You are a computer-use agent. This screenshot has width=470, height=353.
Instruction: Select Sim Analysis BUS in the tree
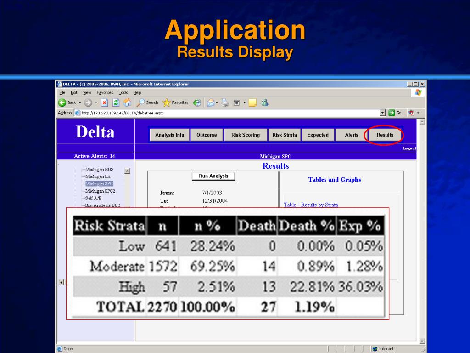pyautogui.click(x=103, y=205)
